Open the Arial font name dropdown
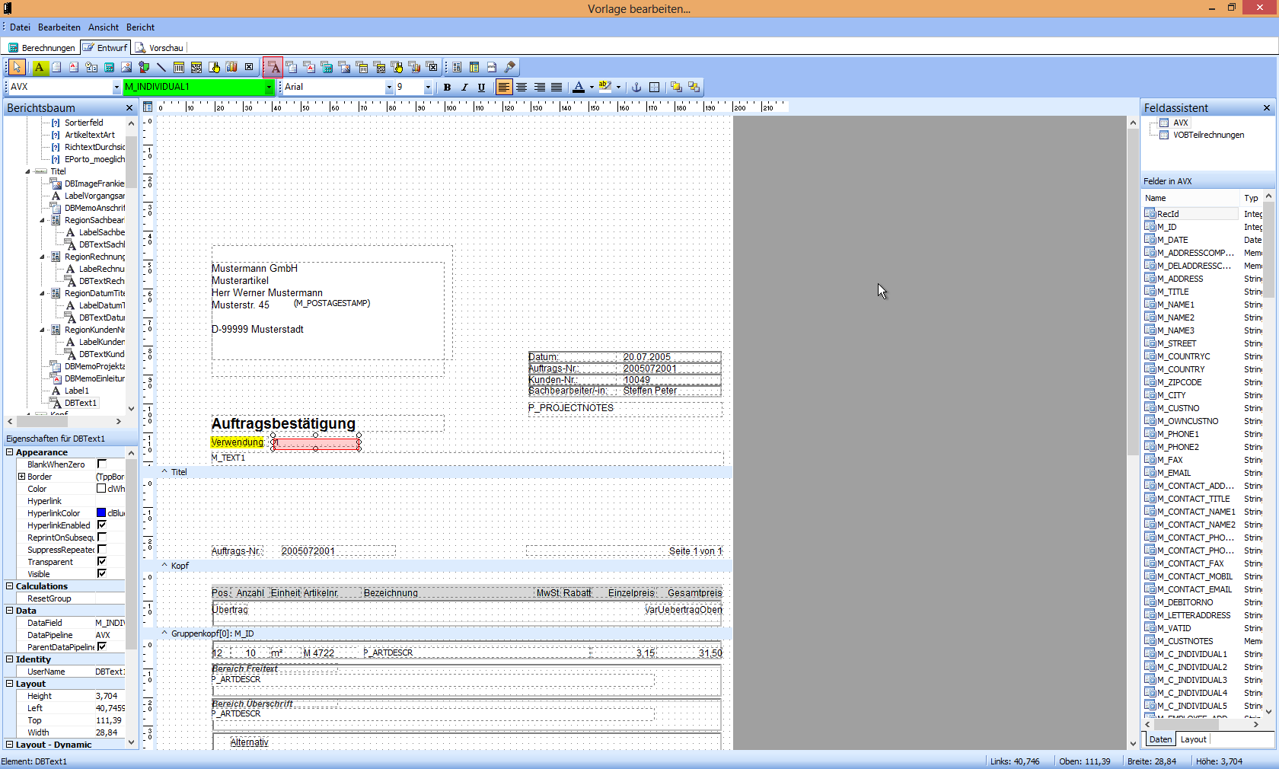This screenshot has width=1279, height=769. tap(389, 88)
